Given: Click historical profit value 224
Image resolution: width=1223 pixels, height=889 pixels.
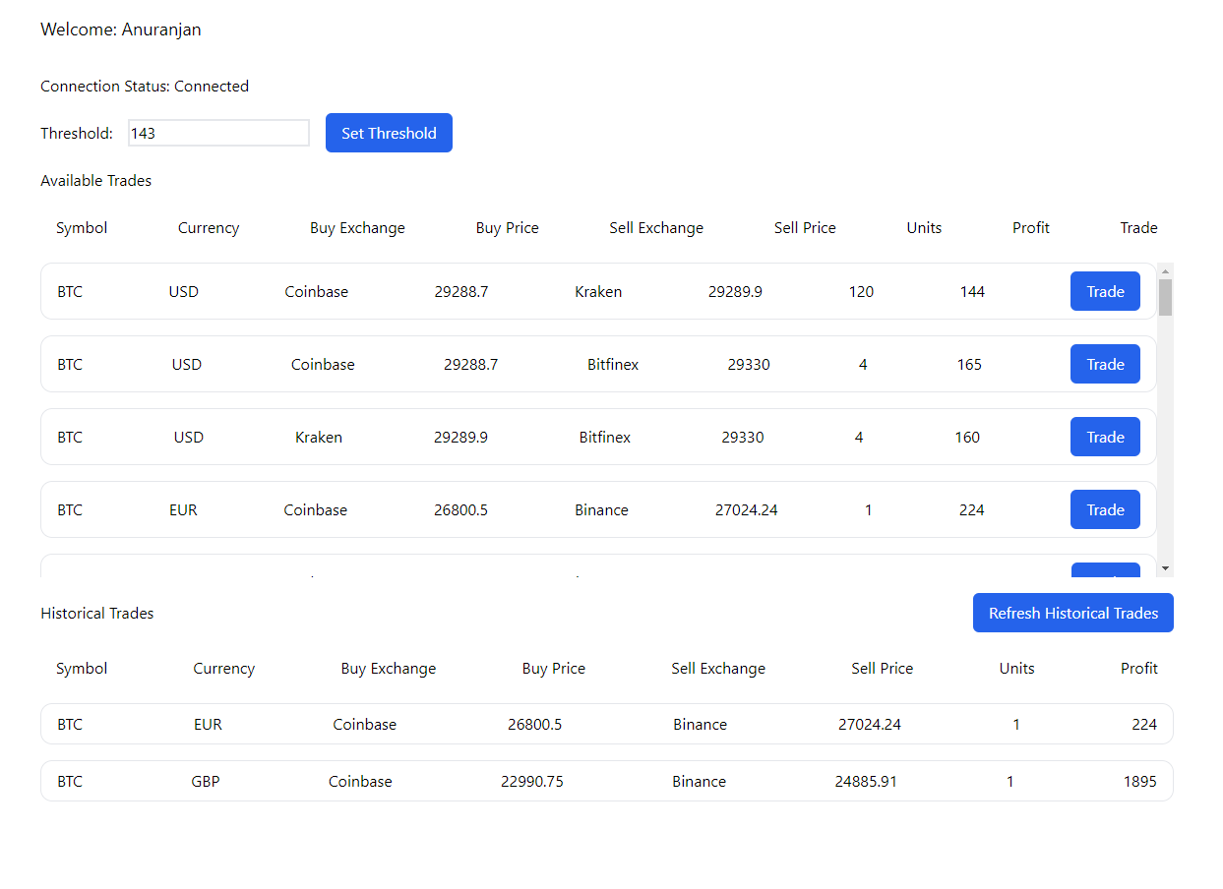Looking at the screenshot, I should tap(1144, 725).
